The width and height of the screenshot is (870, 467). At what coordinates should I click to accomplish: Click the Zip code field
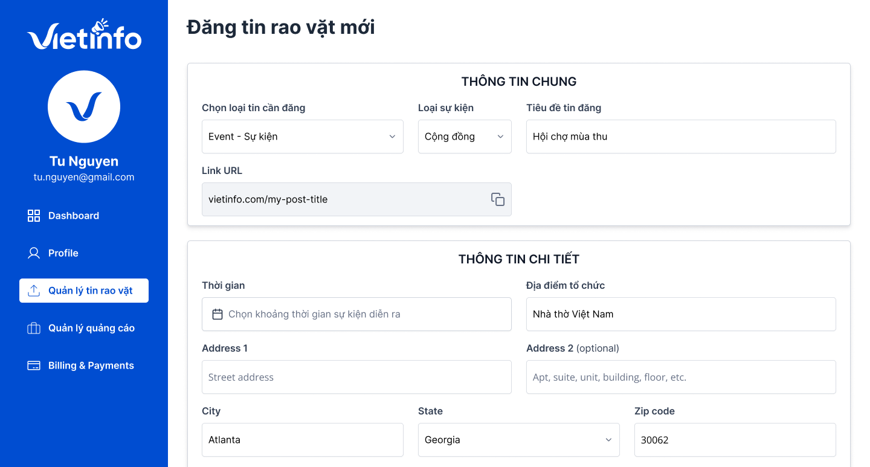735,440
